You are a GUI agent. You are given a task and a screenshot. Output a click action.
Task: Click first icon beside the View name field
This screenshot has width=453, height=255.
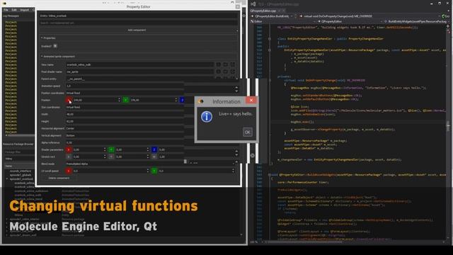pyautogui.click(x=219, y=64)
